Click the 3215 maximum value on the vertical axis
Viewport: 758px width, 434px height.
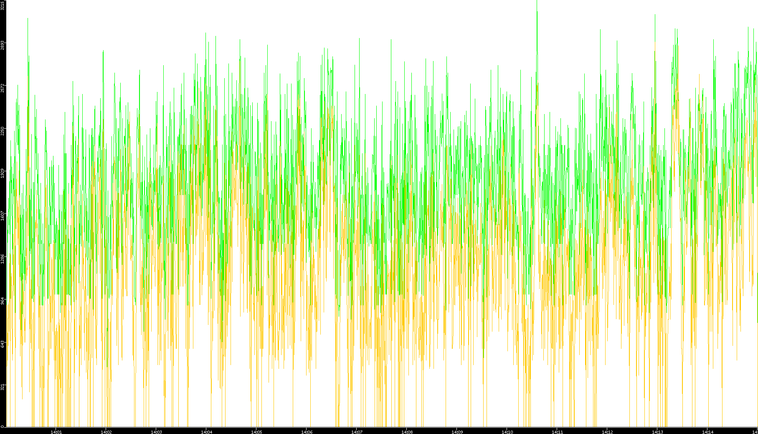3,5
